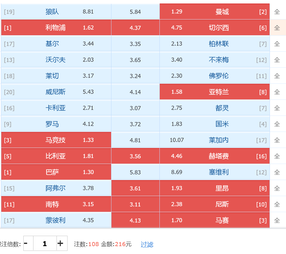Deselect home win 1.81 for 比利亚
The image size is (286, 254).
click(56, 156)
